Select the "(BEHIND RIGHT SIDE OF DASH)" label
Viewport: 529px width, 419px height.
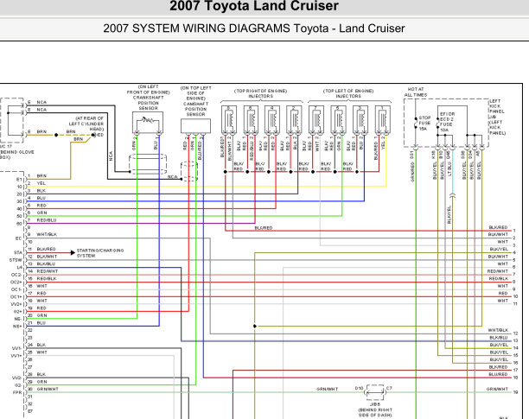[375, 413]
